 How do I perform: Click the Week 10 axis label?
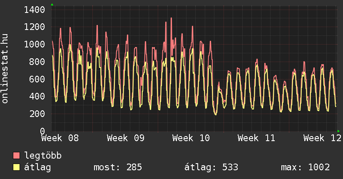point(191,138)
